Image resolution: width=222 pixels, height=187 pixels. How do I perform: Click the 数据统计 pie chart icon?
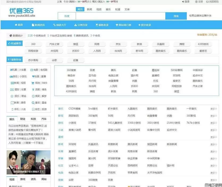pyautogui.click(x=11, y=35)
